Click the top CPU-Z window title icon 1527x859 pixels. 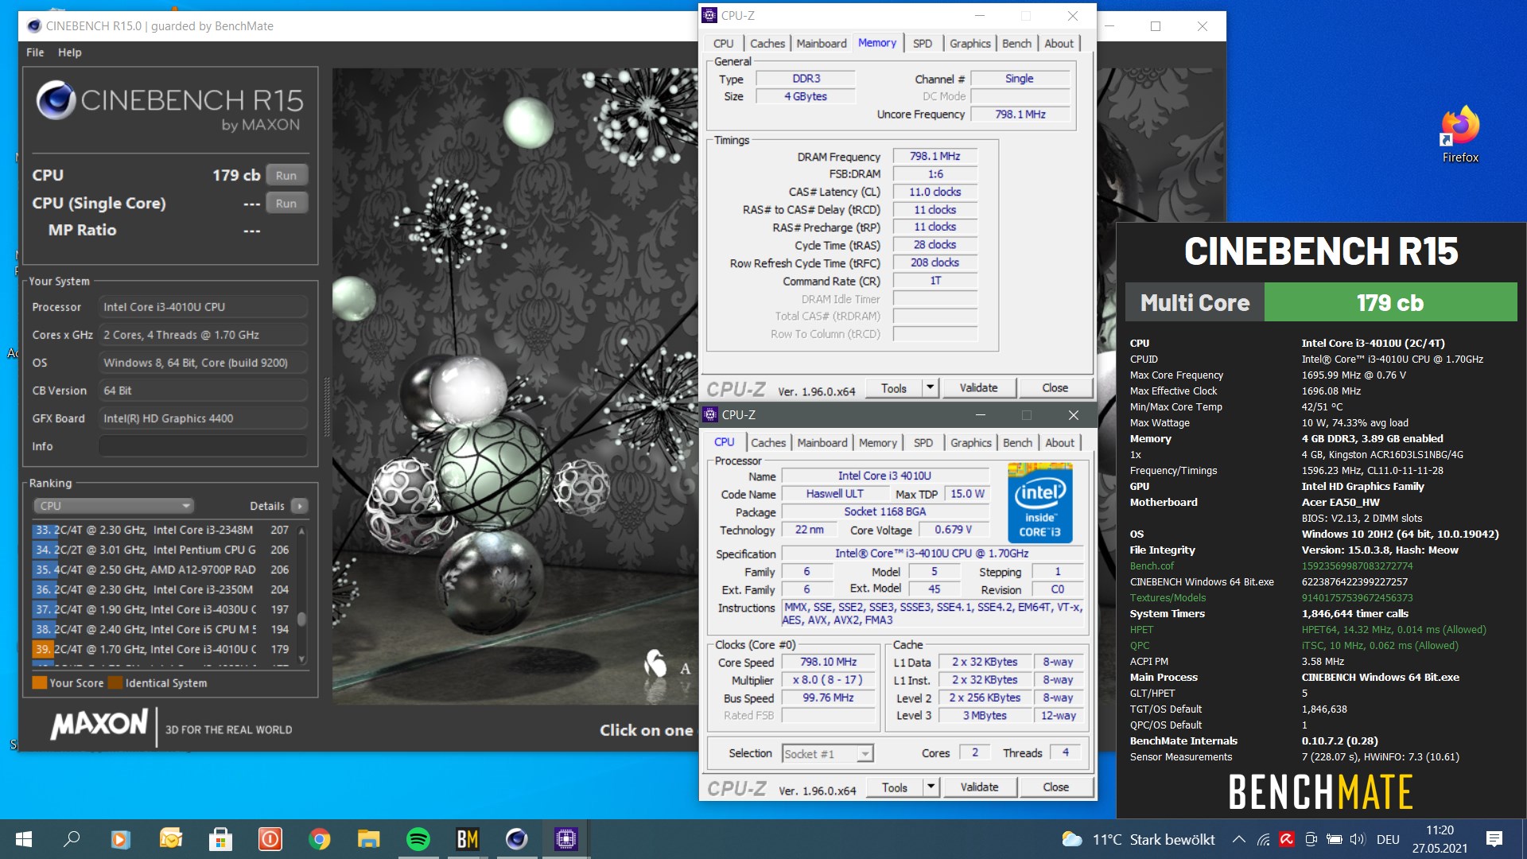click(x=709, y=15)
